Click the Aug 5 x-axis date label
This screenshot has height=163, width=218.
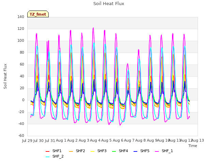(x=106, y=140)
